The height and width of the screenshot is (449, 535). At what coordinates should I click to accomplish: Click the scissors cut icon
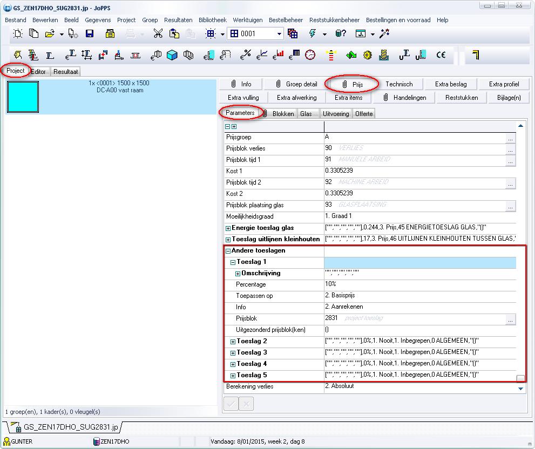(x=158, y=33)
